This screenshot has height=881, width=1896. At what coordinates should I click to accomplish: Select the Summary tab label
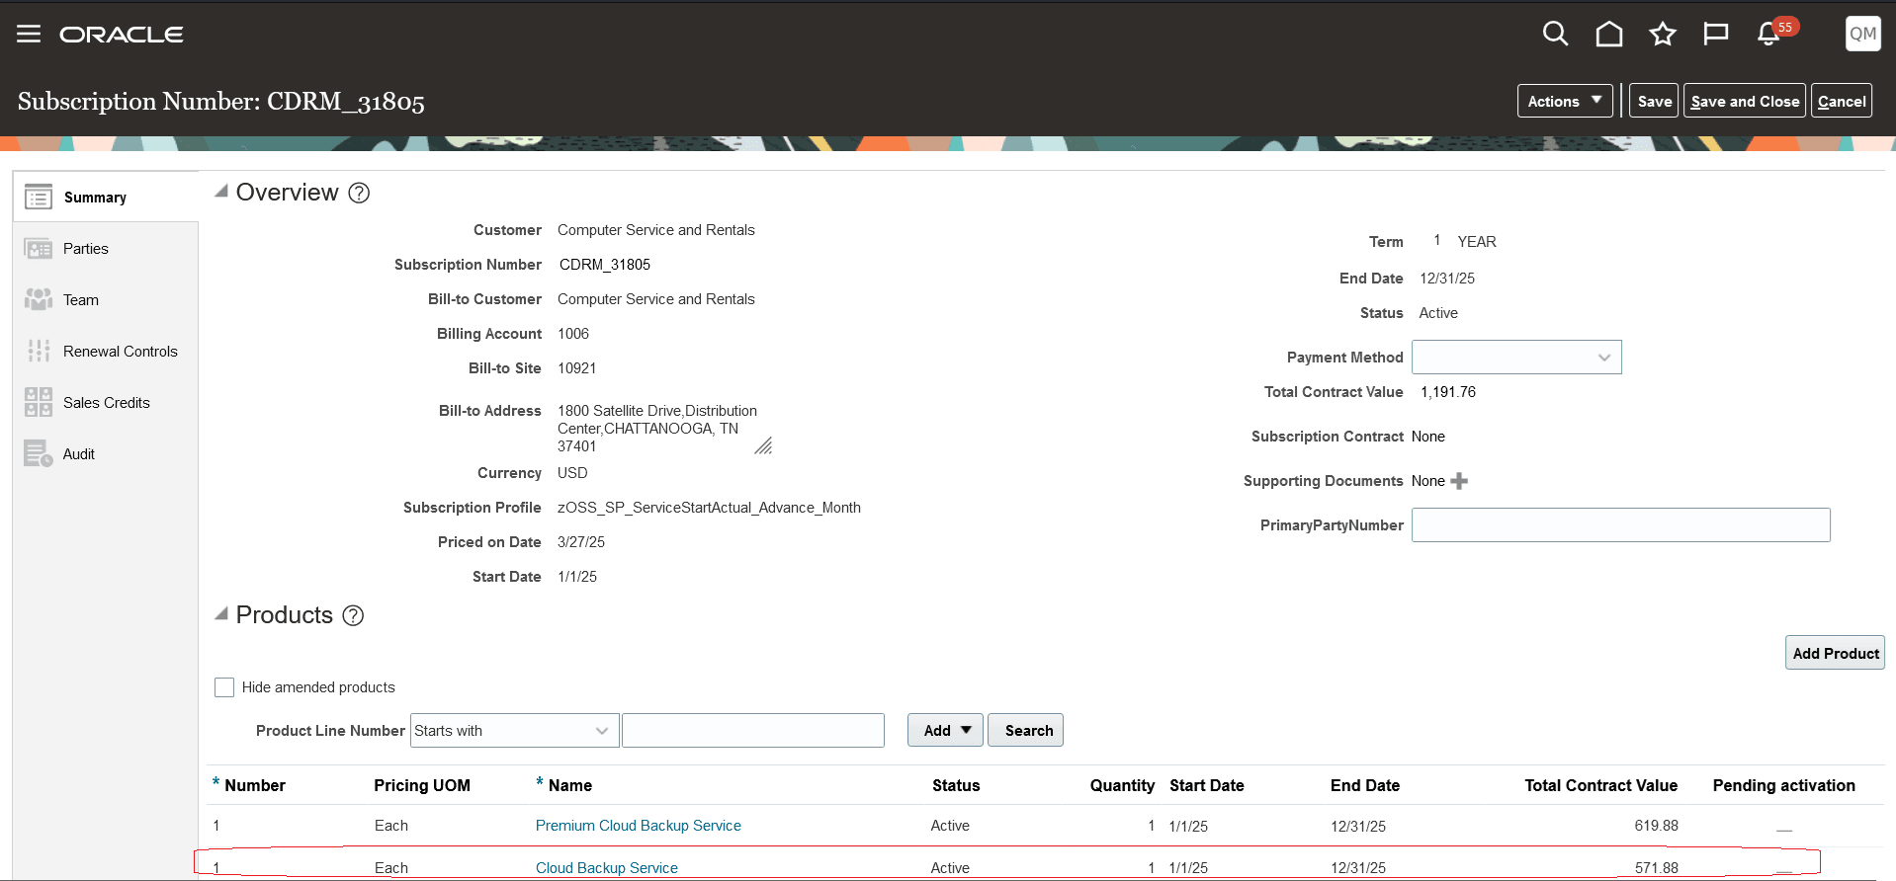click(95, 198)
